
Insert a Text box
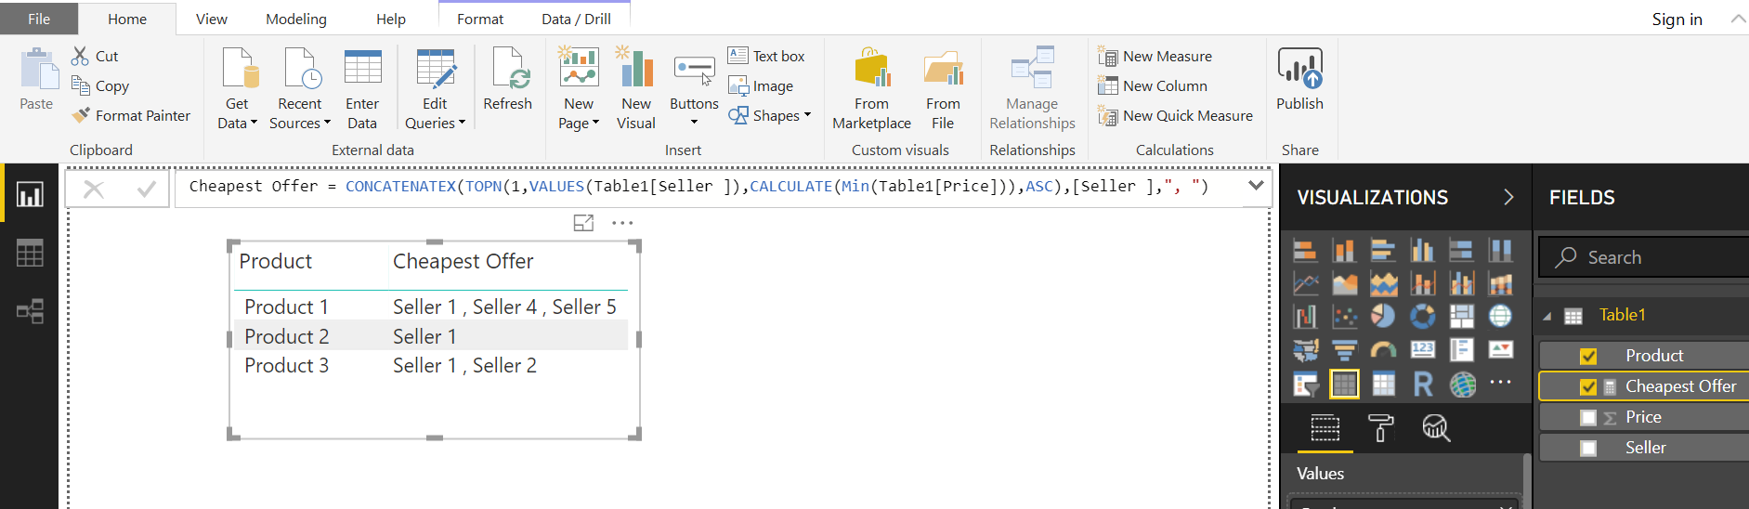[x=766, y=56]
